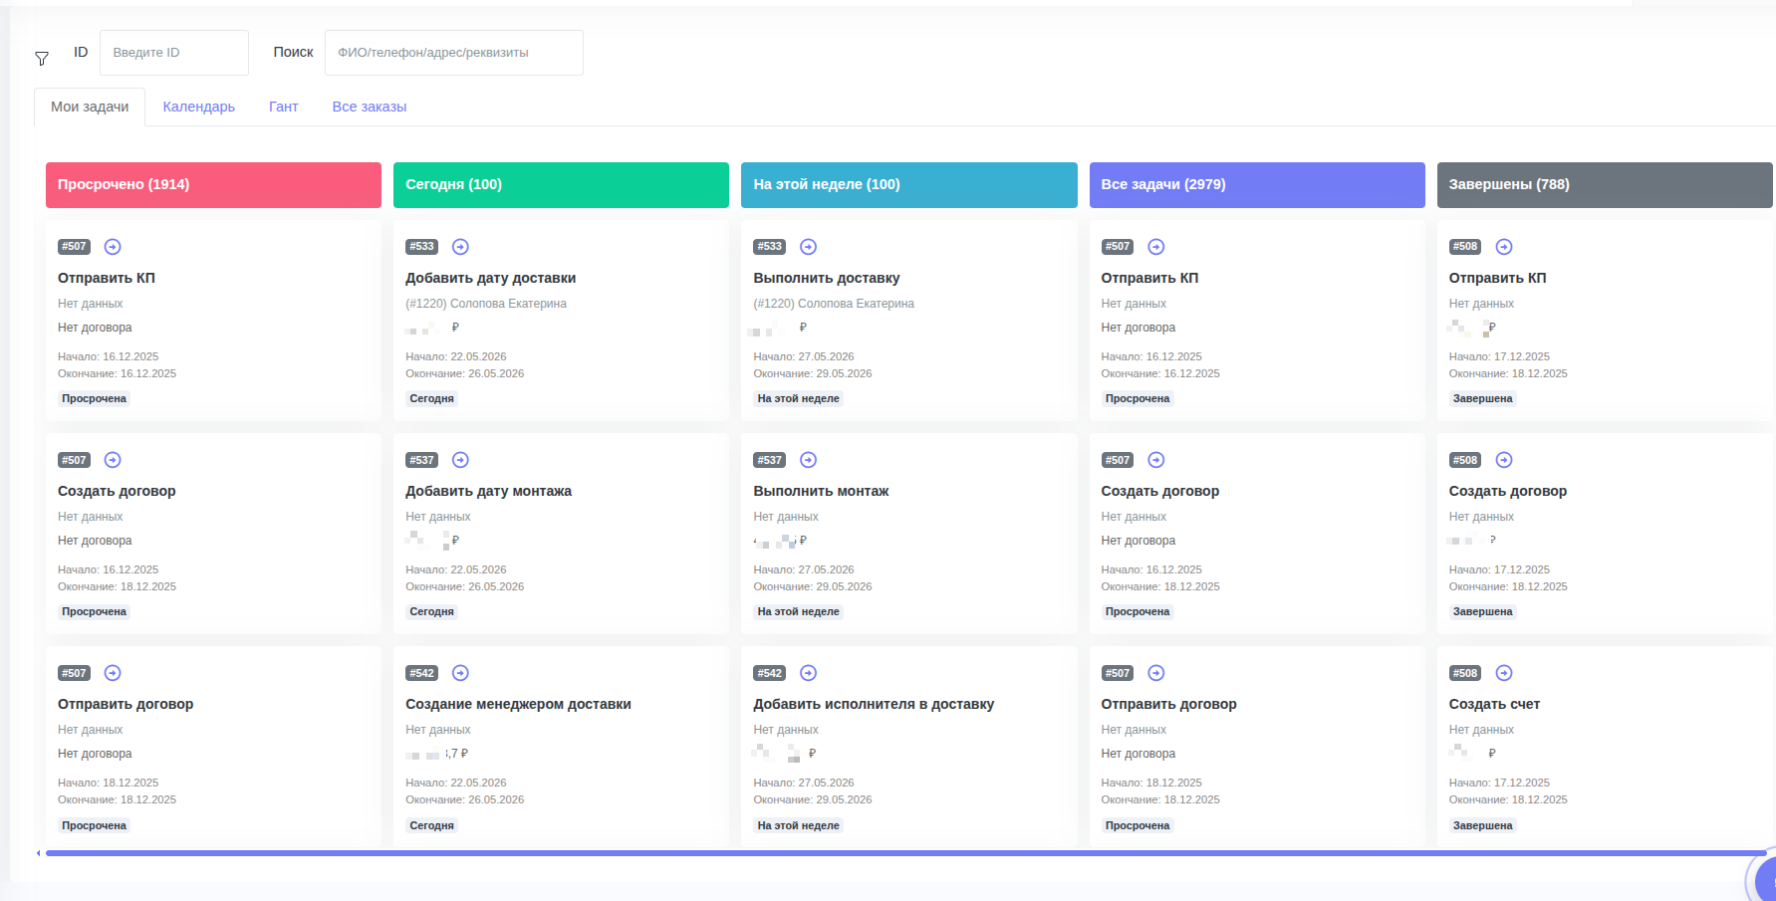The height and width of the screenshot is (901, 1776).
Task: Open the 'Выполнить монтаж' card title
Action: point(822,491)
